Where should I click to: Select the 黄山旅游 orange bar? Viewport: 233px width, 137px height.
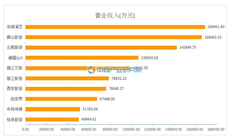(x=113, y=37)
